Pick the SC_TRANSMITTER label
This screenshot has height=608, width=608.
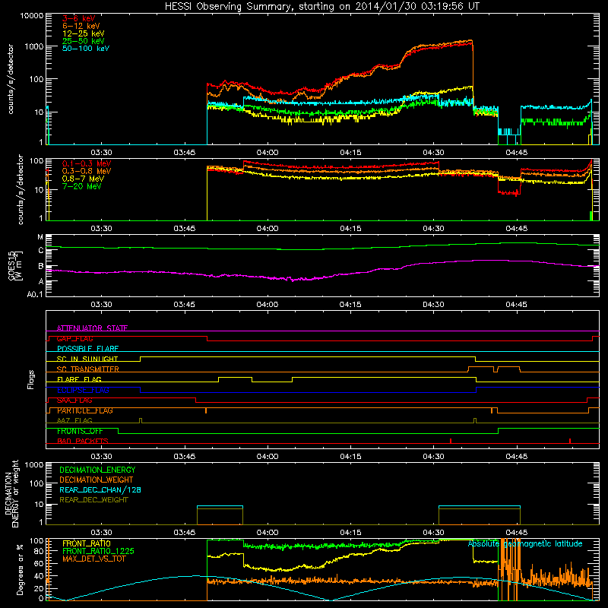click(x=87, y=369)
